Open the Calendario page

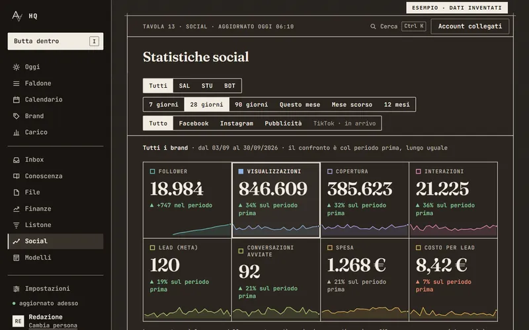coord(56,100)
